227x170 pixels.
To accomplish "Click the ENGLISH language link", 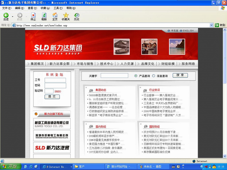I will tap(188, 31).
